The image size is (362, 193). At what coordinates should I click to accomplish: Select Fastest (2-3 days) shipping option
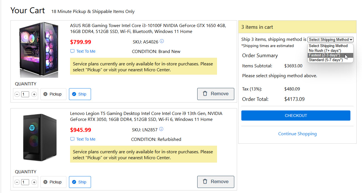[x=324, y=55]
